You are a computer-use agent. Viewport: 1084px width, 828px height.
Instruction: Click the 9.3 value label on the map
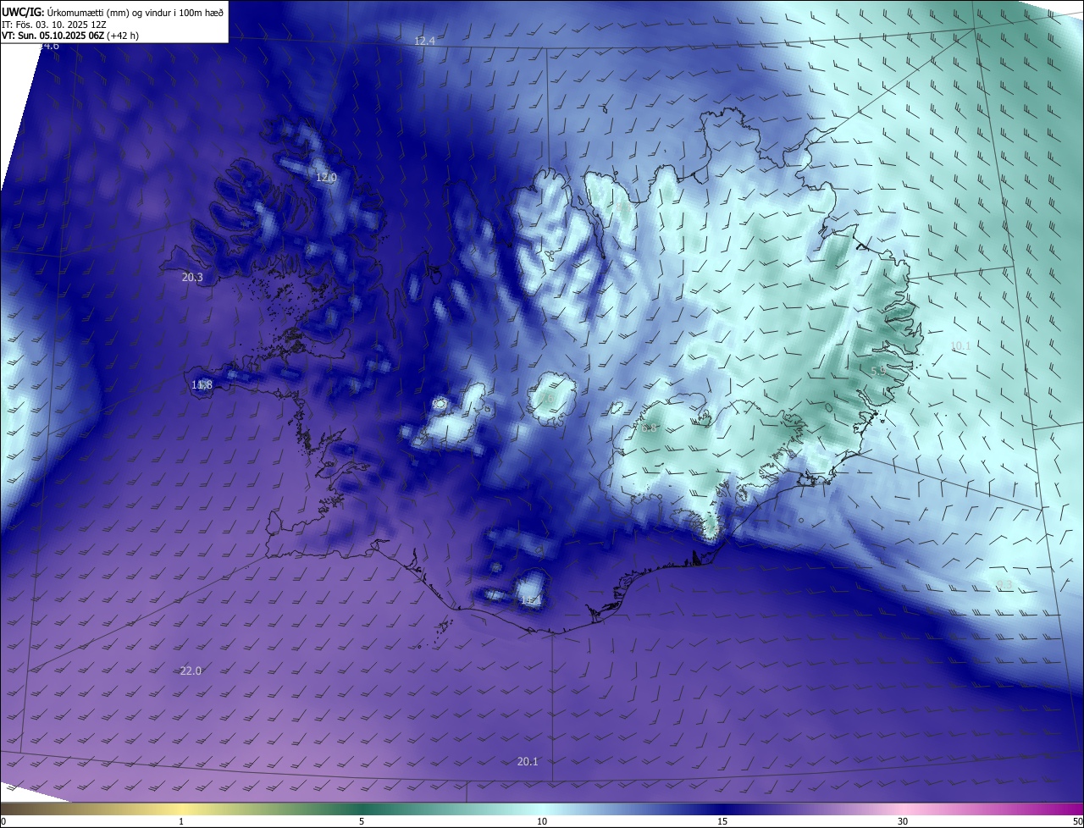1004,584
